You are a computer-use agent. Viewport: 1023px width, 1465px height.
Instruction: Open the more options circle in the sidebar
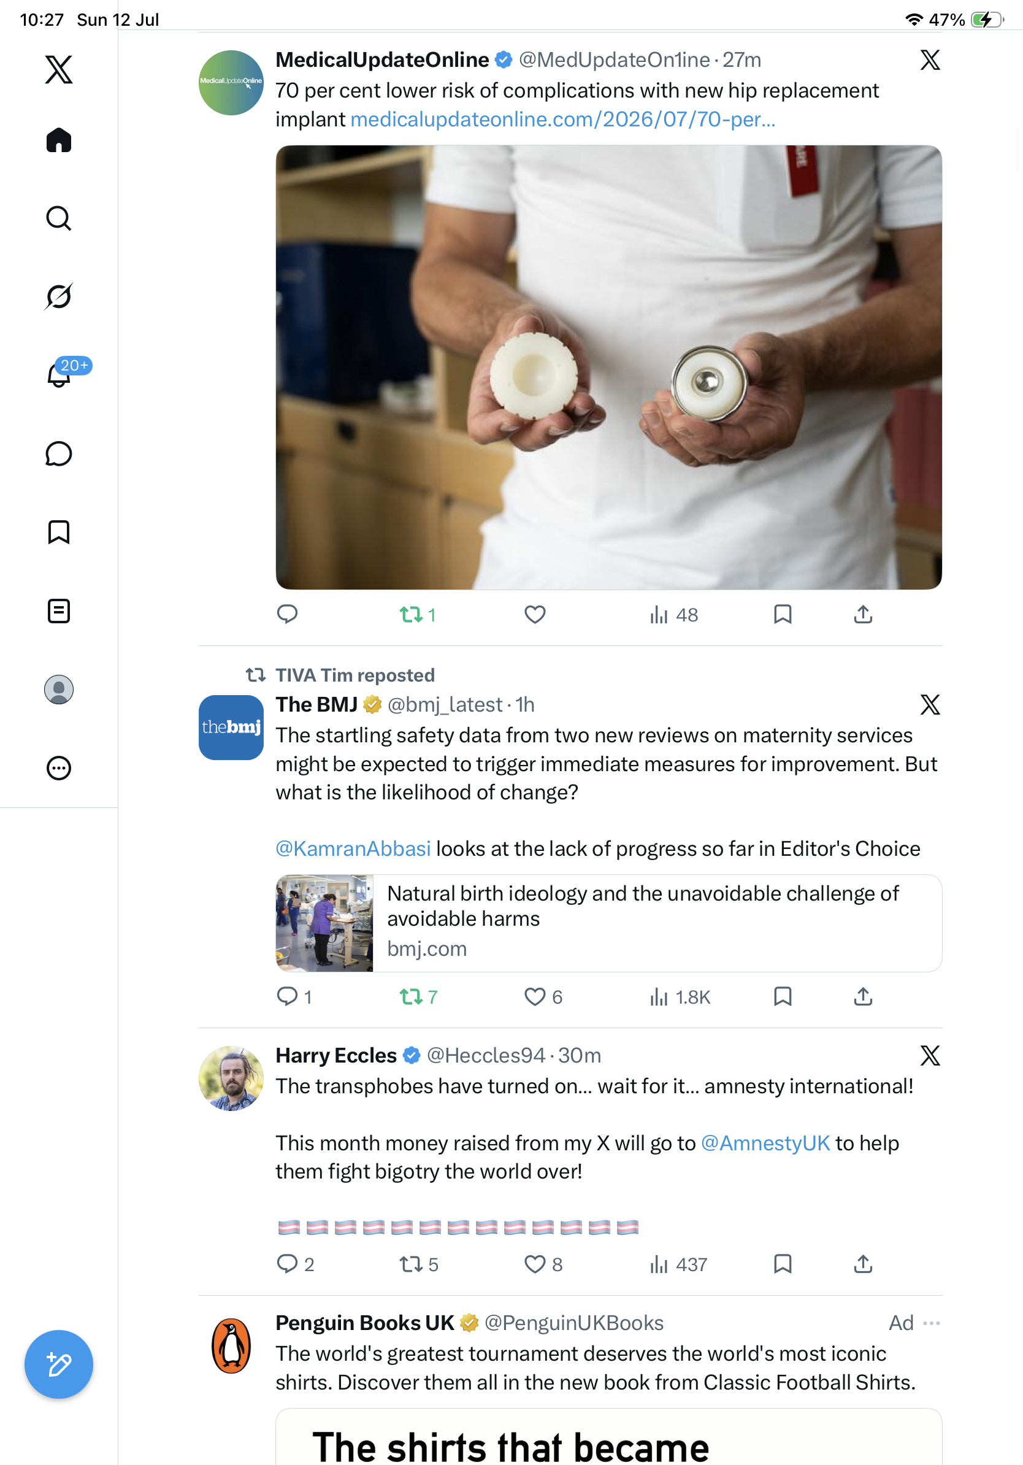pyautogui.click(x=59, y=767)
